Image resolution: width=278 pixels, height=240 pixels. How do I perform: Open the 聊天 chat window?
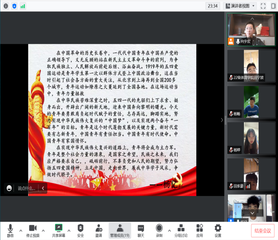pyautogui.click(x=140, y=230)
